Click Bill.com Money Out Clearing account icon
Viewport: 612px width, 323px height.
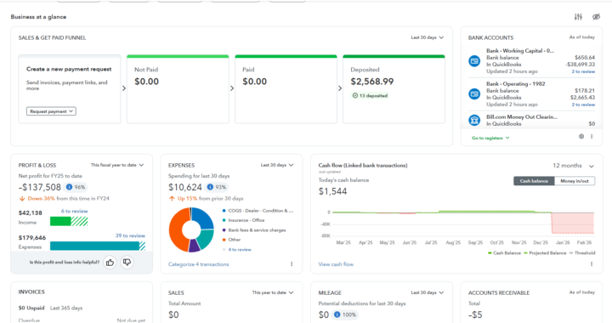tap(474, 120)
